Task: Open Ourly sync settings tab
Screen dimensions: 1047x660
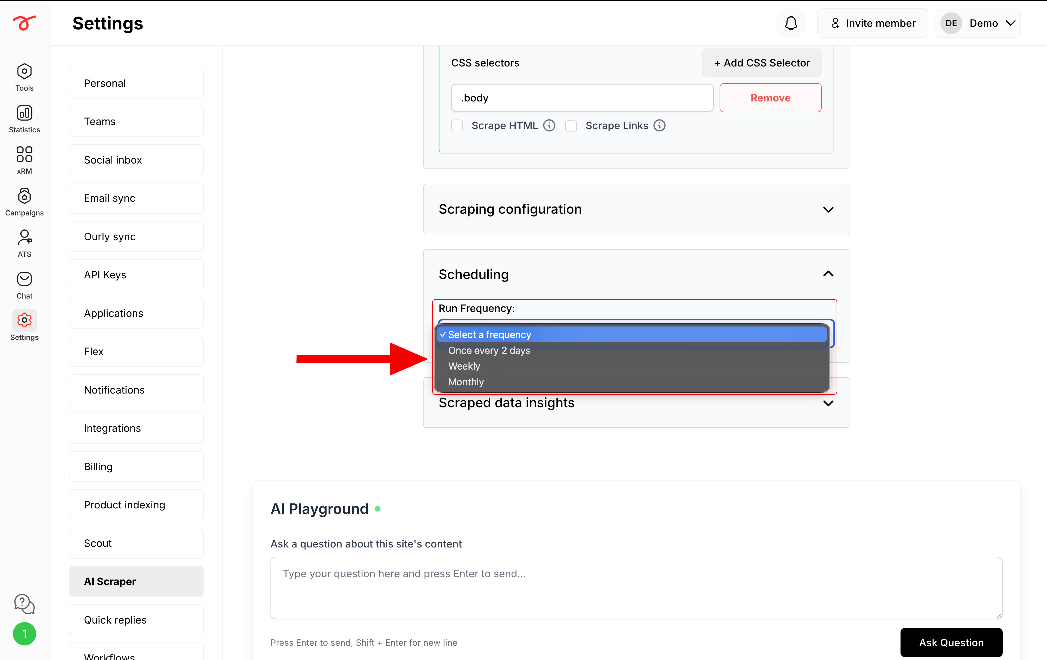Action: click(x=136, y=236)
